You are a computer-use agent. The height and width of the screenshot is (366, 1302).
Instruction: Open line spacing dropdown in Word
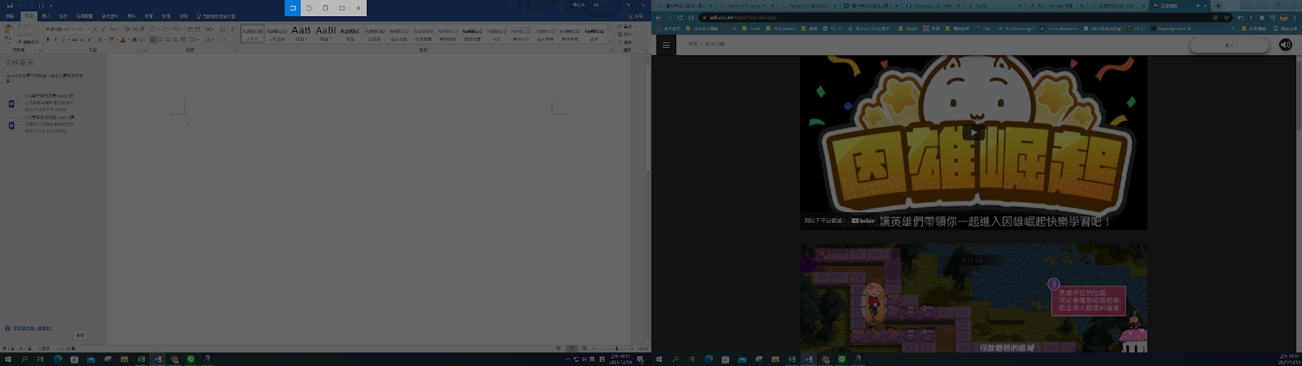tap(197, 39)
